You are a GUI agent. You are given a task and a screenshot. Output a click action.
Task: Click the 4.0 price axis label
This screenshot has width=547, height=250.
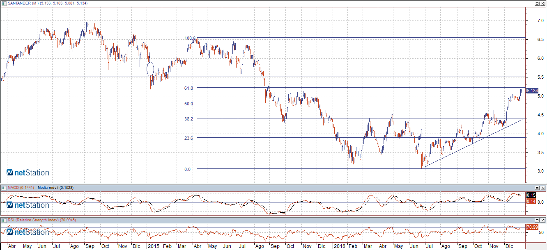pos(541,134)
